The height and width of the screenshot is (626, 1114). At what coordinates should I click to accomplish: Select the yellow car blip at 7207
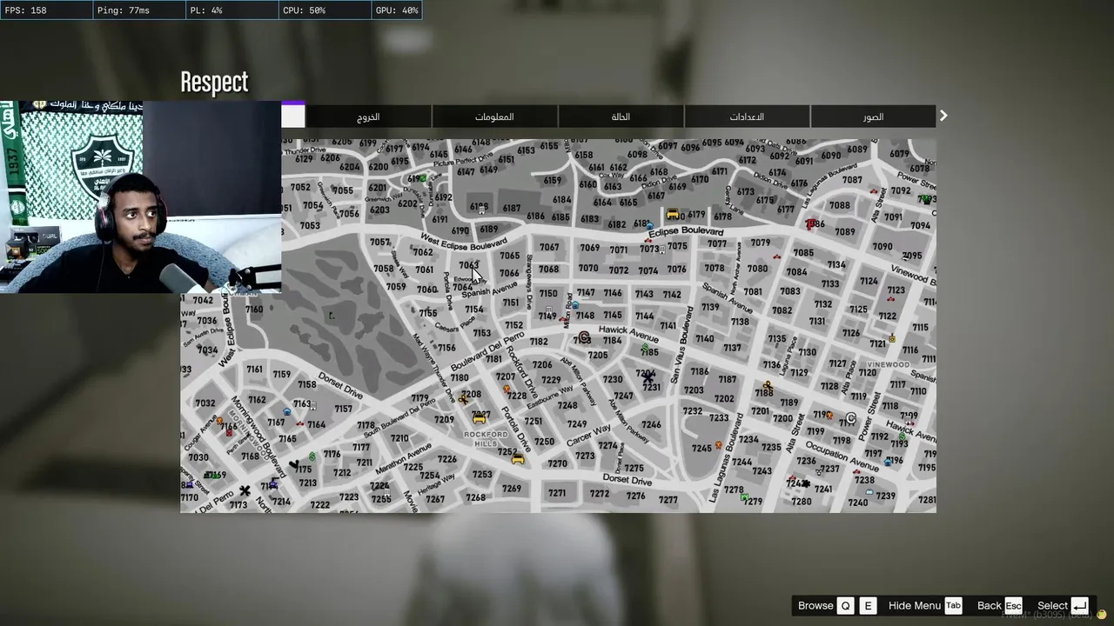[x=479, y=418]
